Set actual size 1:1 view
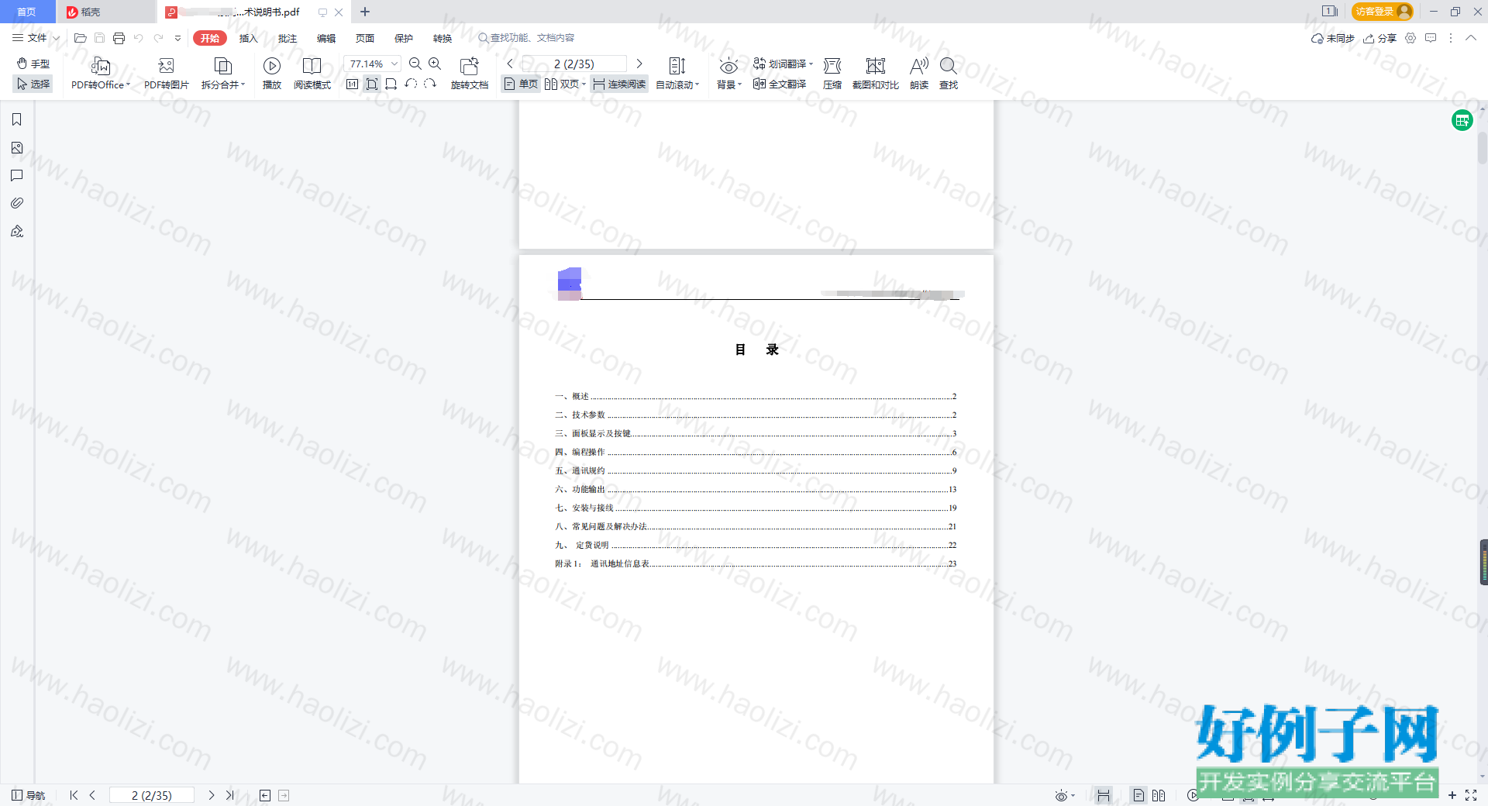The width and height of the screenshot is (1488, 806). click(353, 84)
